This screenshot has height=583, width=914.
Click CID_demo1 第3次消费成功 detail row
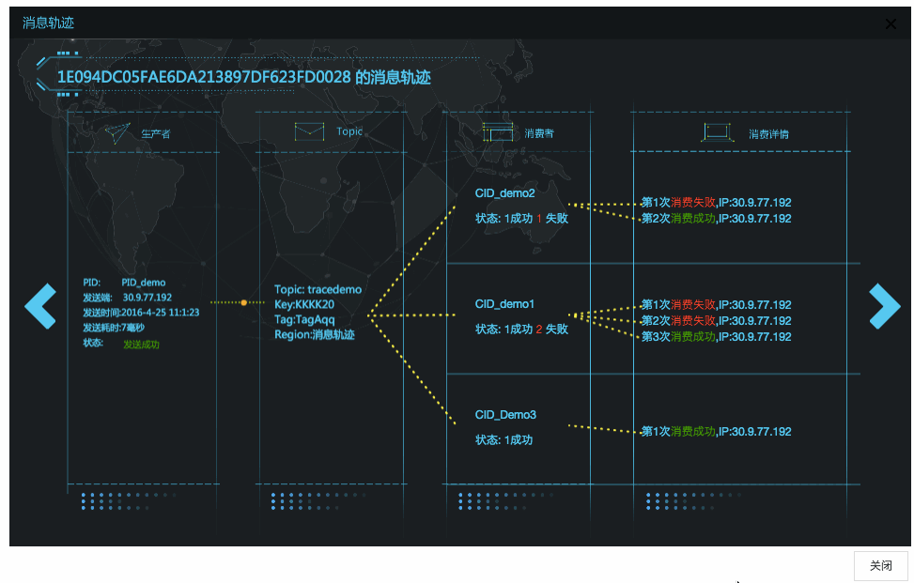tap(717, 337)
